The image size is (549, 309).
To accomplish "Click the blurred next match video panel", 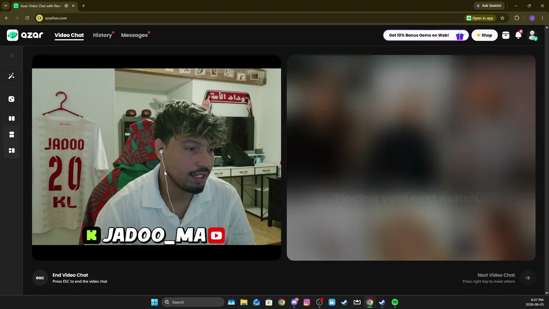I will [411, 158].
